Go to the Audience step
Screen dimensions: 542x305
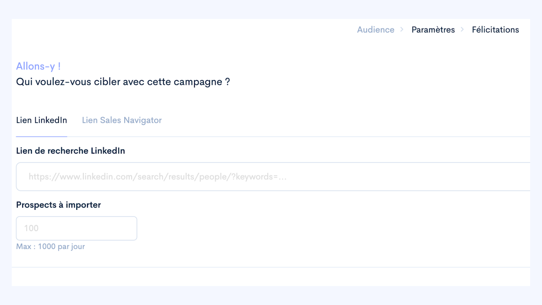coord(376,30)
